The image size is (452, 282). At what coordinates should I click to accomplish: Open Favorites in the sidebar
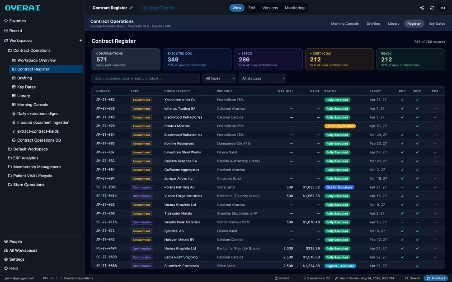click(x=15, y=21)
